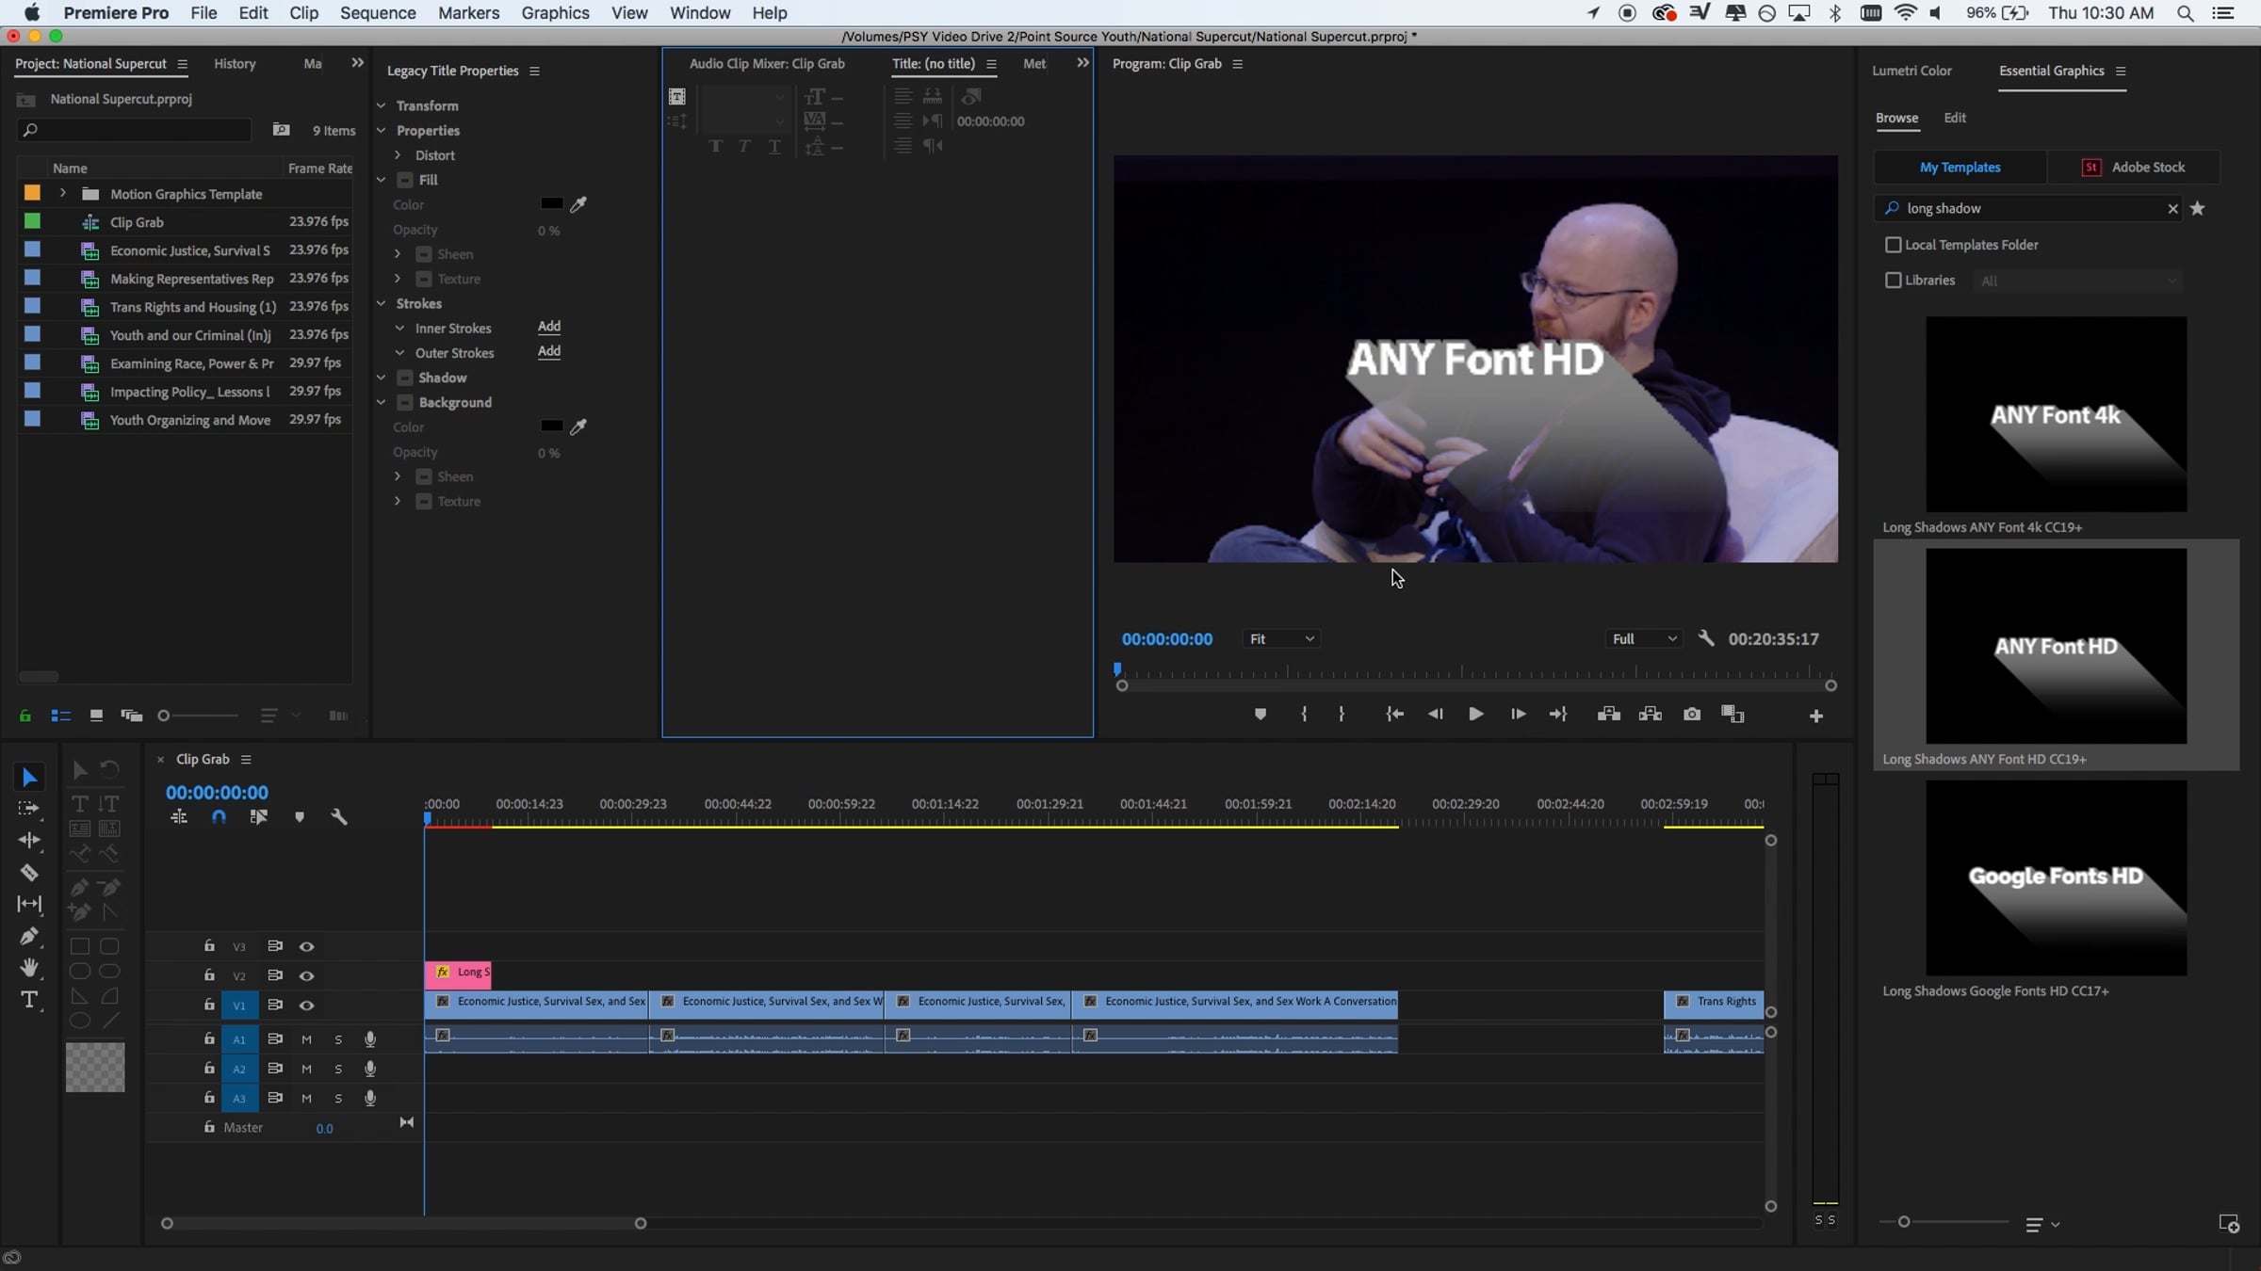Click the Add Marker button in Program monitor
This screenshot has height=1271, width=2261.
pyautogui.click(x=1261, y=715)
